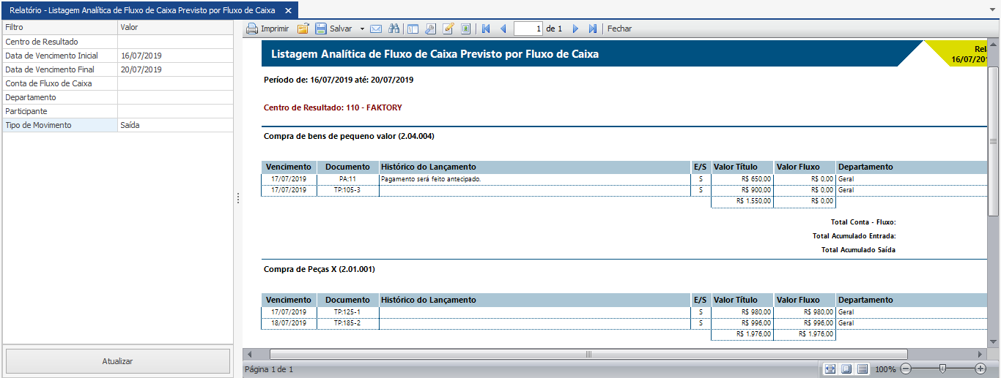1001x378 pixels.
Task: Open search with the binoculars icon
Action: (x=394, y=29)
